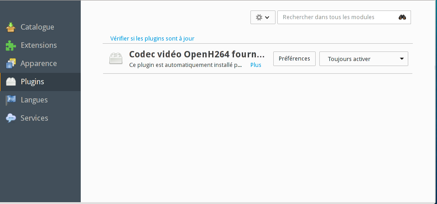Click the binoculars search icon

click(x=402, y=17)
